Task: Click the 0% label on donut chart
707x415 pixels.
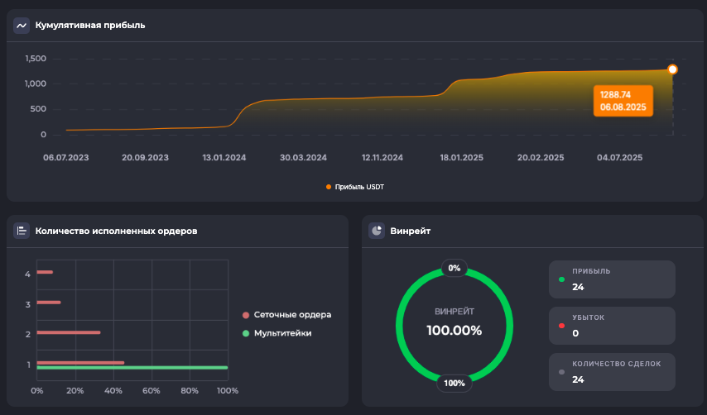Action: (454, 268)
